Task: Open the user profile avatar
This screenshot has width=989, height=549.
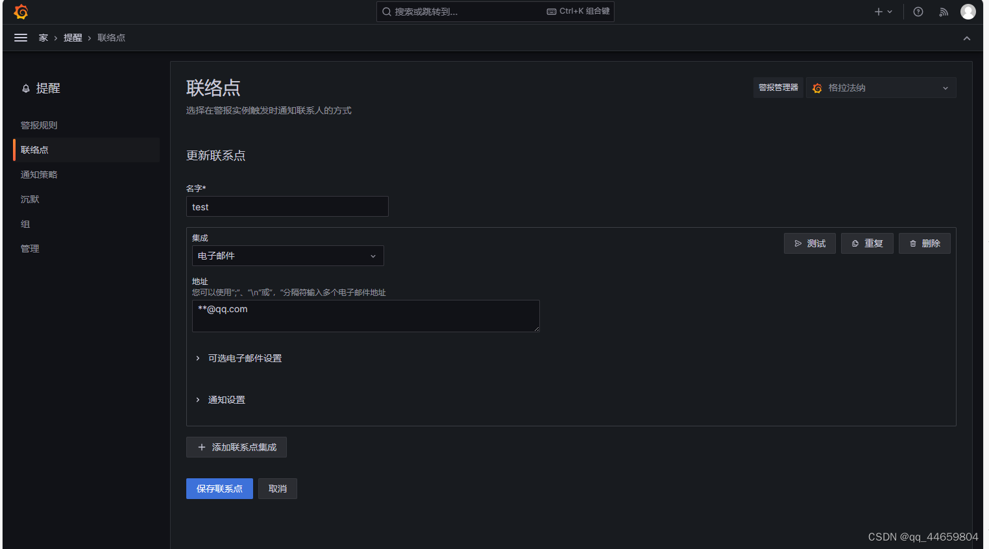Action: tap(968, 11)
